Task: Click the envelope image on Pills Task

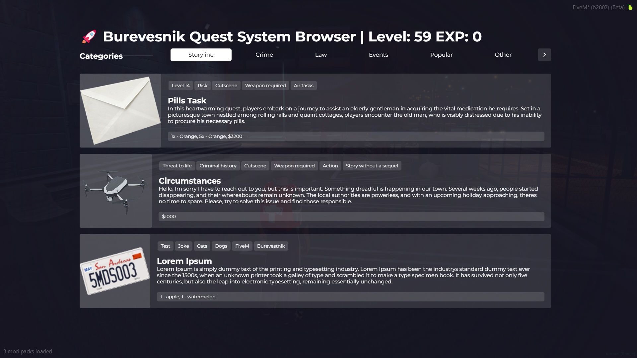Action: (x=120, y=111)
